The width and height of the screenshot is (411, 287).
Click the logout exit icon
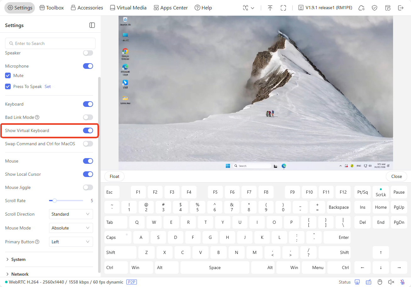tap(401, 8)
